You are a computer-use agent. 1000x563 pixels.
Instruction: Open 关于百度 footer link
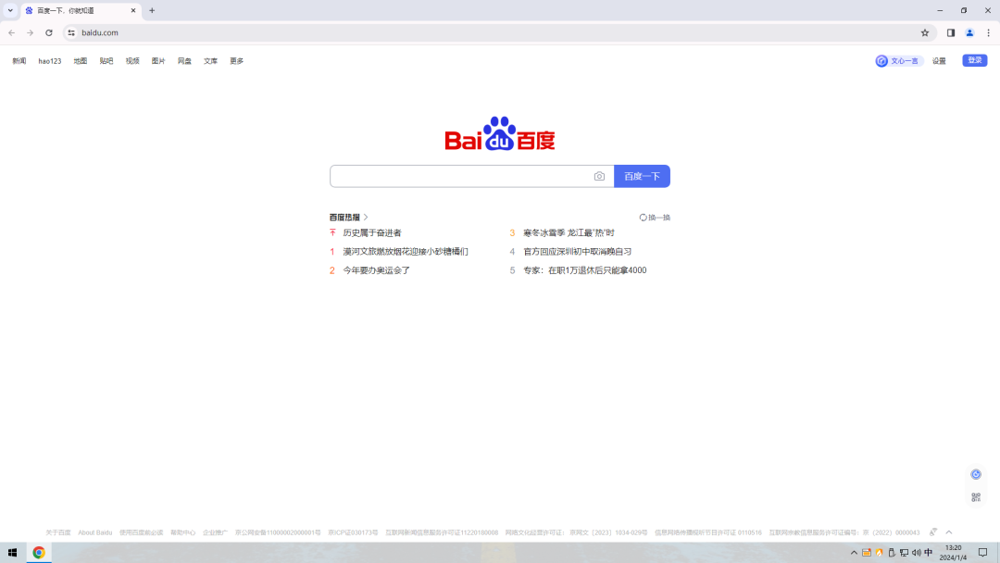point(58,533)
